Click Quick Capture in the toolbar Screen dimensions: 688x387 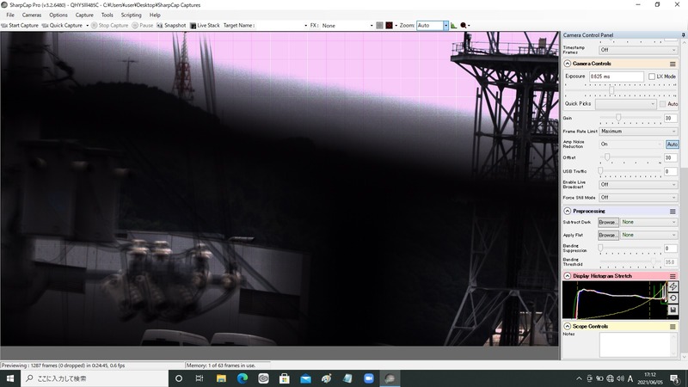62,26
